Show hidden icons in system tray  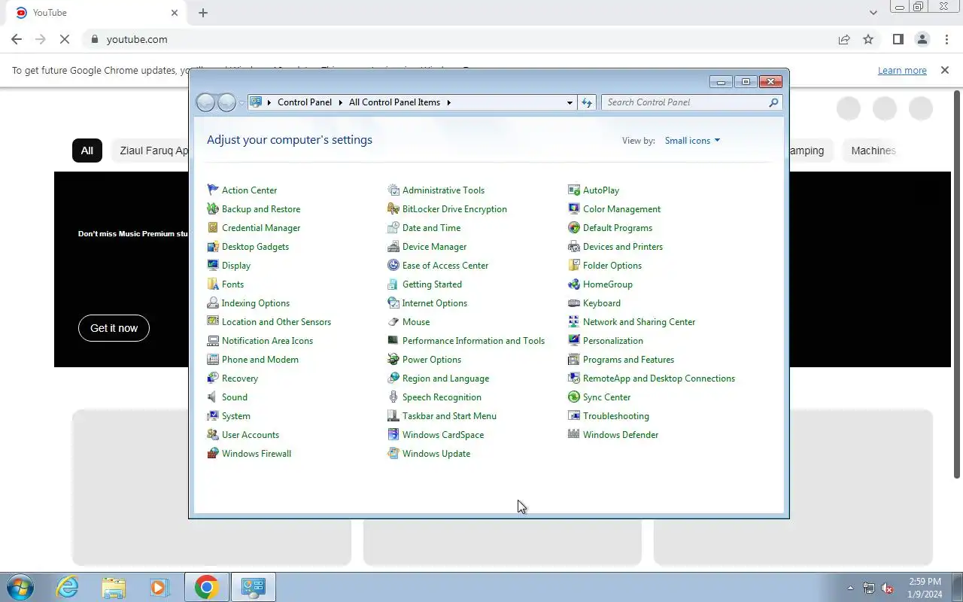pyautogui.click(x=851, y=588)
